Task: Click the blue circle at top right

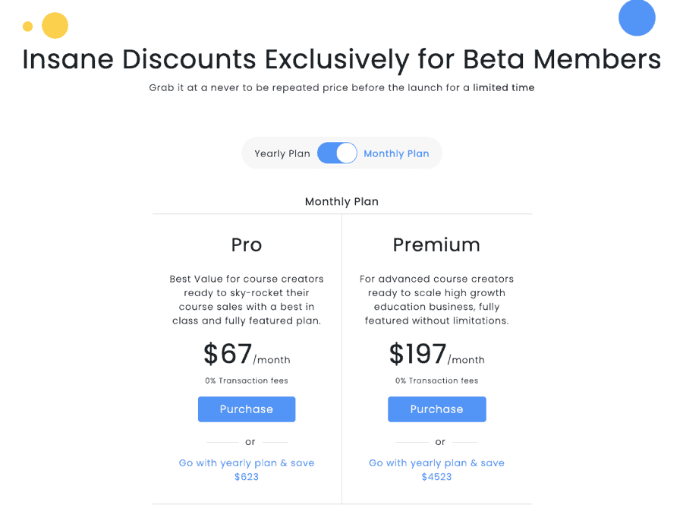Action: click(x=637, y=17)
